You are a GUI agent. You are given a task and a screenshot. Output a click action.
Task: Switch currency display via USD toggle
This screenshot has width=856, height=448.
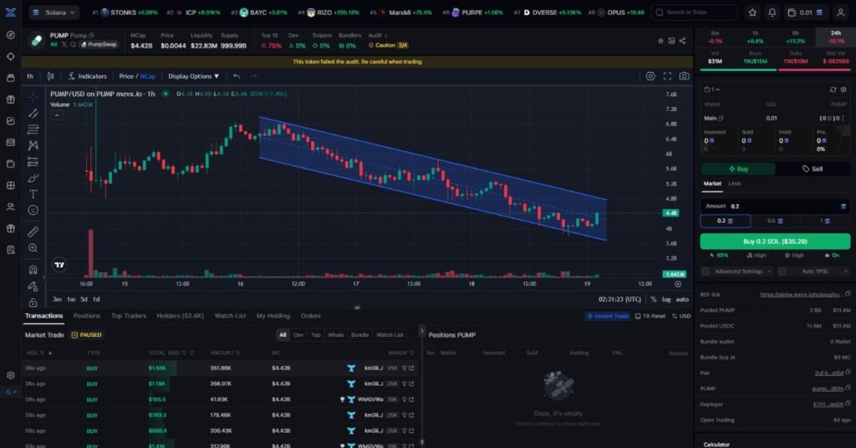pyautogui.click(x=681, y=316)
